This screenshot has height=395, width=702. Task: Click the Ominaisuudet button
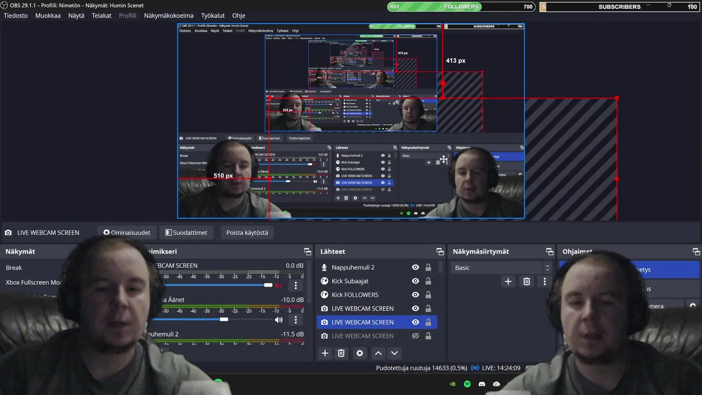[x=127, y=233]
